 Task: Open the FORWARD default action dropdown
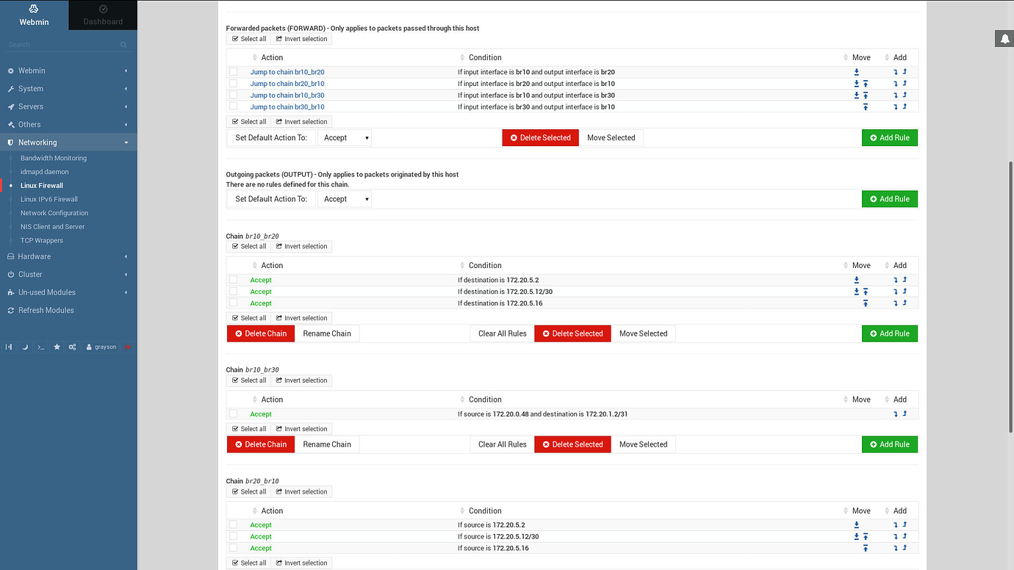click(x=344, y=137)
